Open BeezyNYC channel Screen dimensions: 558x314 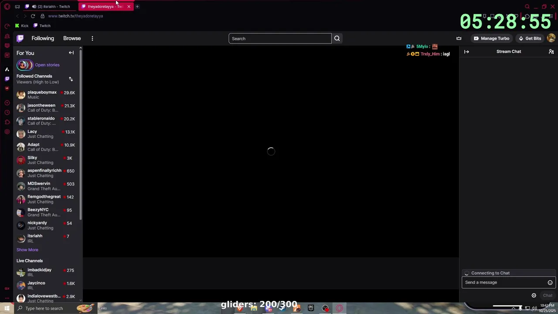[46, 212]
